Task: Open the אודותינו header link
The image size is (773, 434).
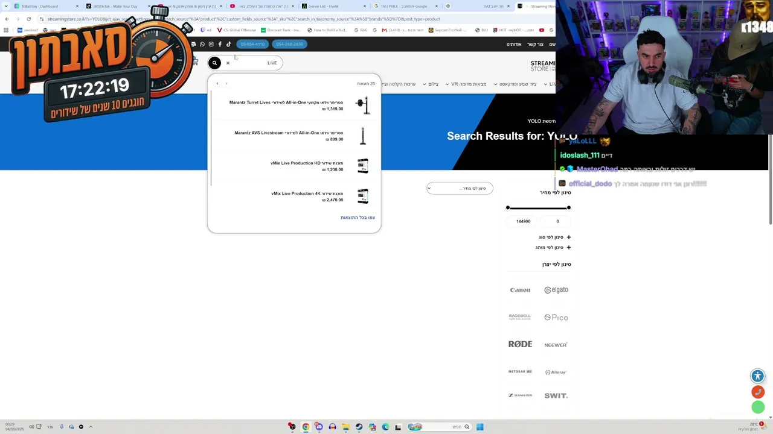Action: (514, 44)
